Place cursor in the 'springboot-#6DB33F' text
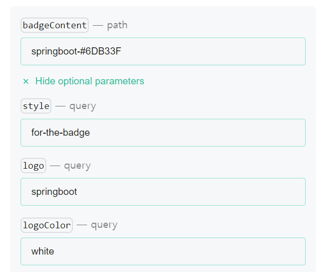Viewport: 318px width, 272px height. pyautogui.click(x=76, y=51)
